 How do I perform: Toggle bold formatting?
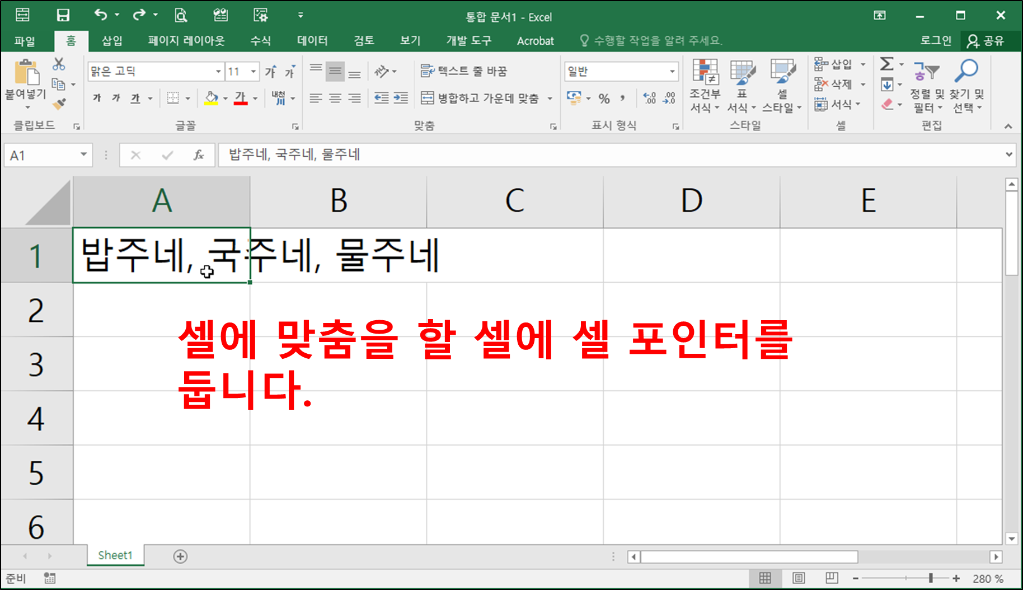coord(96,98)
